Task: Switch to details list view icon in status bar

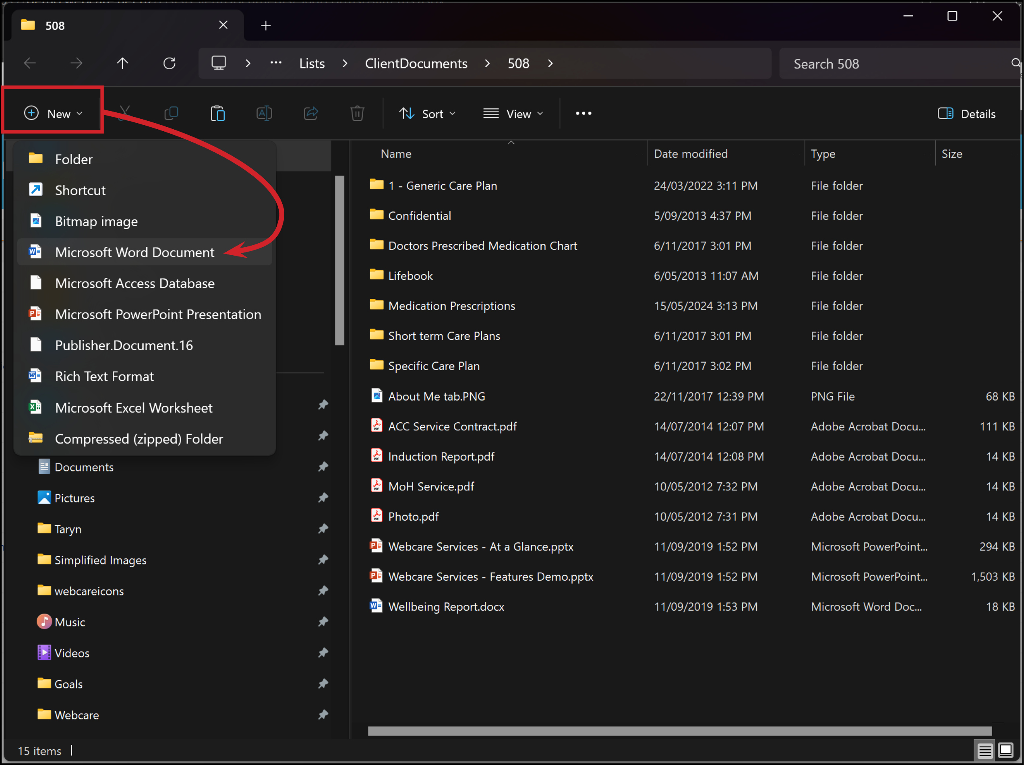Action: point(984,750)
